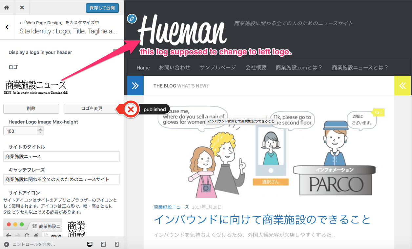This screenshot has width=412, height=249.
Task: Focus the Header Logo Image Max-height field
Action: click(20, 131)
